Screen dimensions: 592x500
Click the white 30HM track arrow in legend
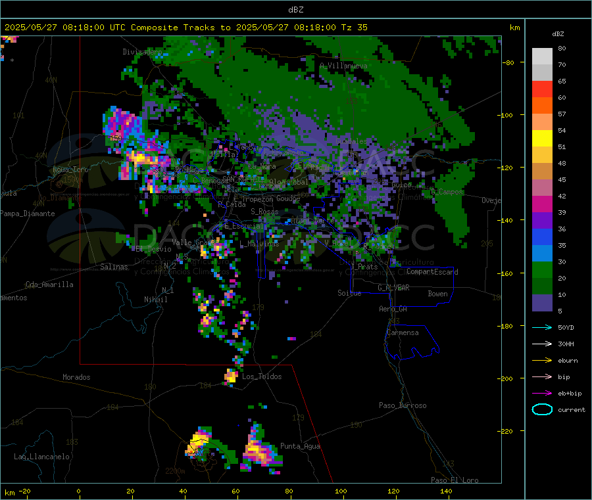[x=542, y=344]
